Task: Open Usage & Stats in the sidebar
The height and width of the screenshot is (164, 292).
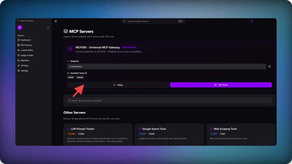Action: [x=25, y=55]
